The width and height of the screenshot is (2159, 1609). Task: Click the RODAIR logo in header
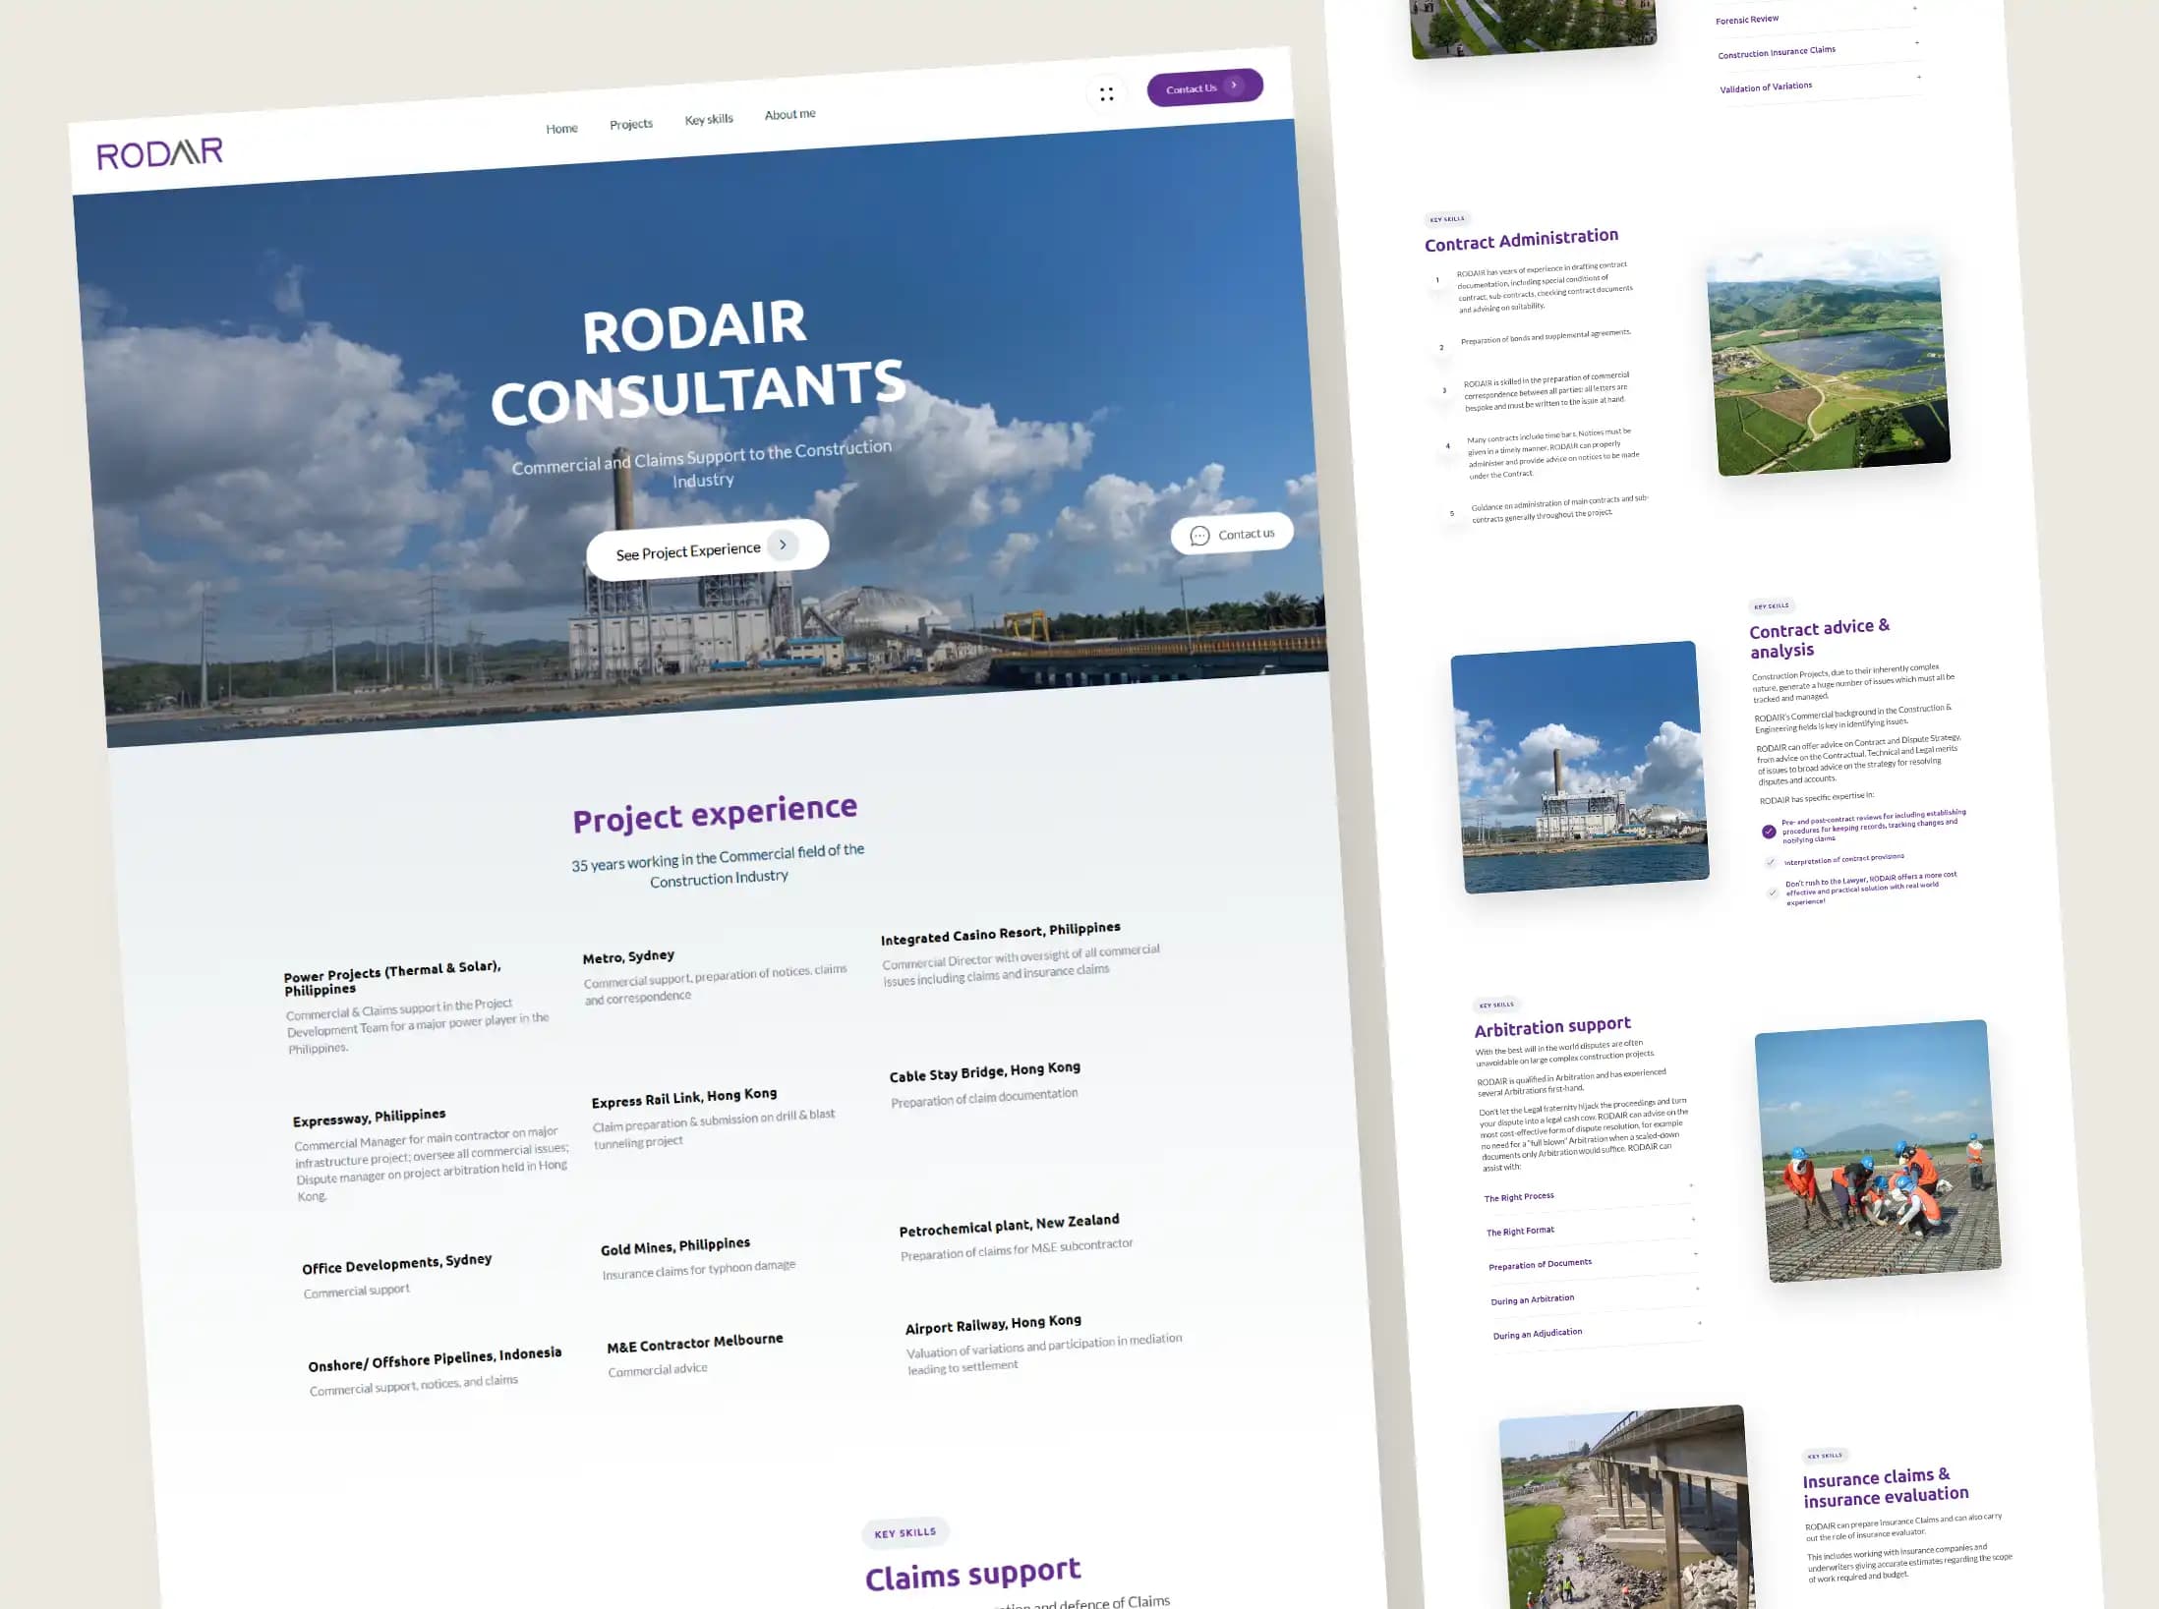point(159,152)
